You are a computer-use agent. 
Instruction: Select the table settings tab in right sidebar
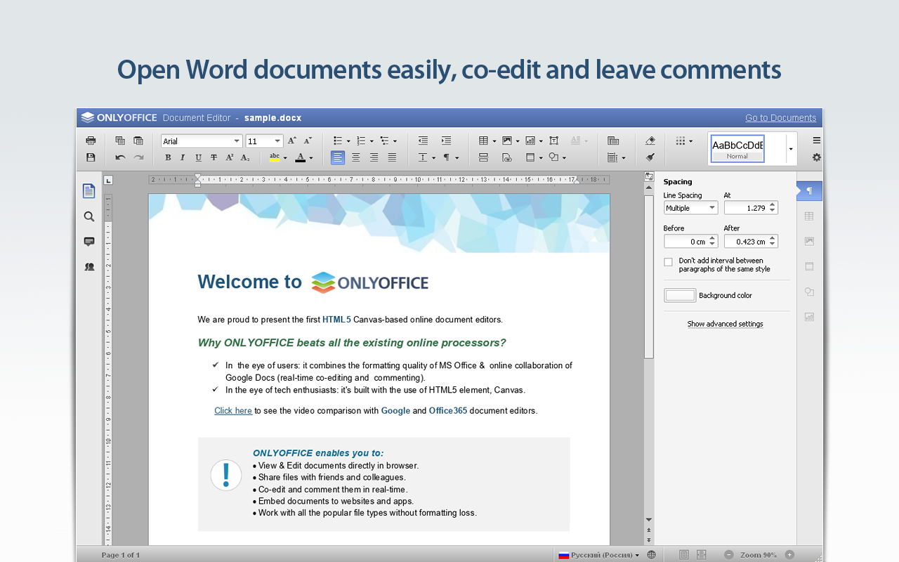(x=809, y=216)
